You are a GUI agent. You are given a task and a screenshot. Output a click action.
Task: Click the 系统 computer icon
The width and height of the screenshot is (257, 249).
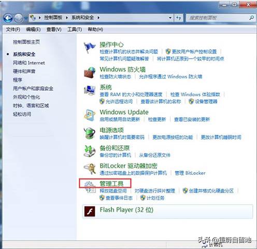tap(90, 90)
